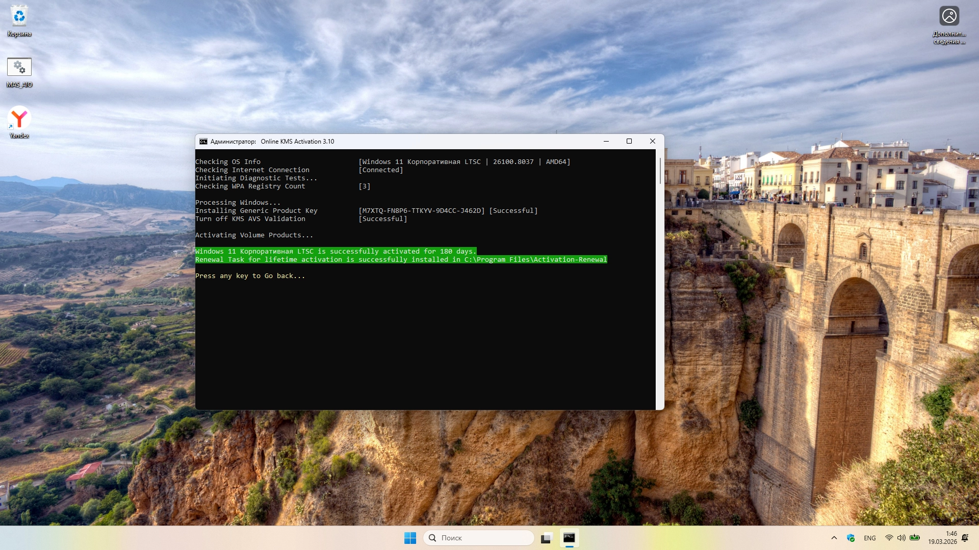Maximize the Online KMS Activation window
Screen dimensions: 979x550
(x=629, y=142)
